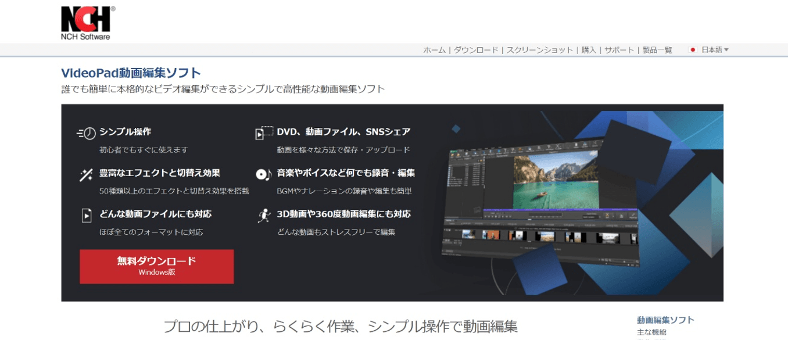Click the music note recording icon
Screen dimensions: 788x340
click(264, 174)
